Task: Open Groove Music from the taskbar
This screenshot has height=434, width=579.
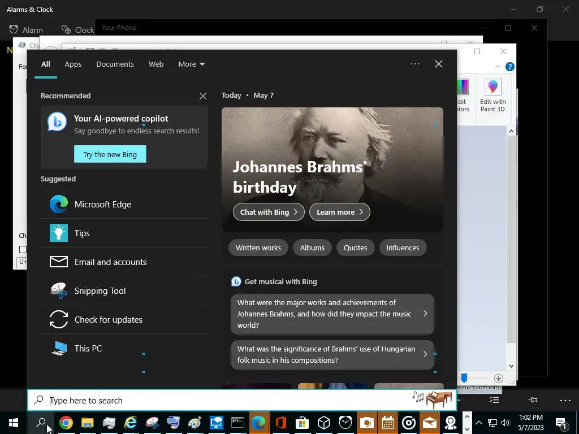Action: pos(409,423)
